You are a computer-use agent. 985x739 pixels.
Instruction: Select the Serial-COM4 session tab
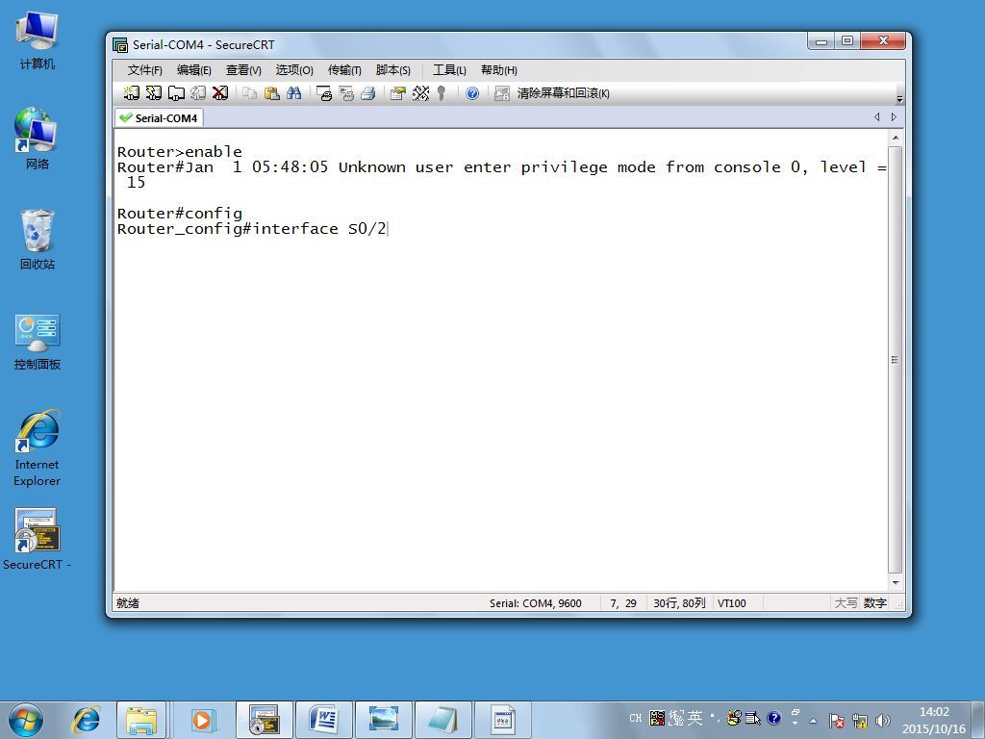tap(159, 117)
